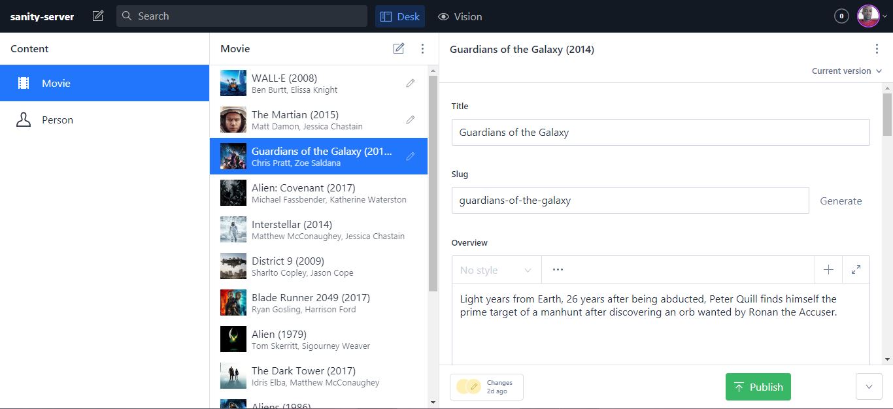Click the document pane scrollbar down arrow

887,359
